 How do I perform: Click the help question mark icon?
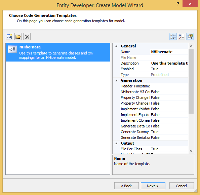pos(178,4)
